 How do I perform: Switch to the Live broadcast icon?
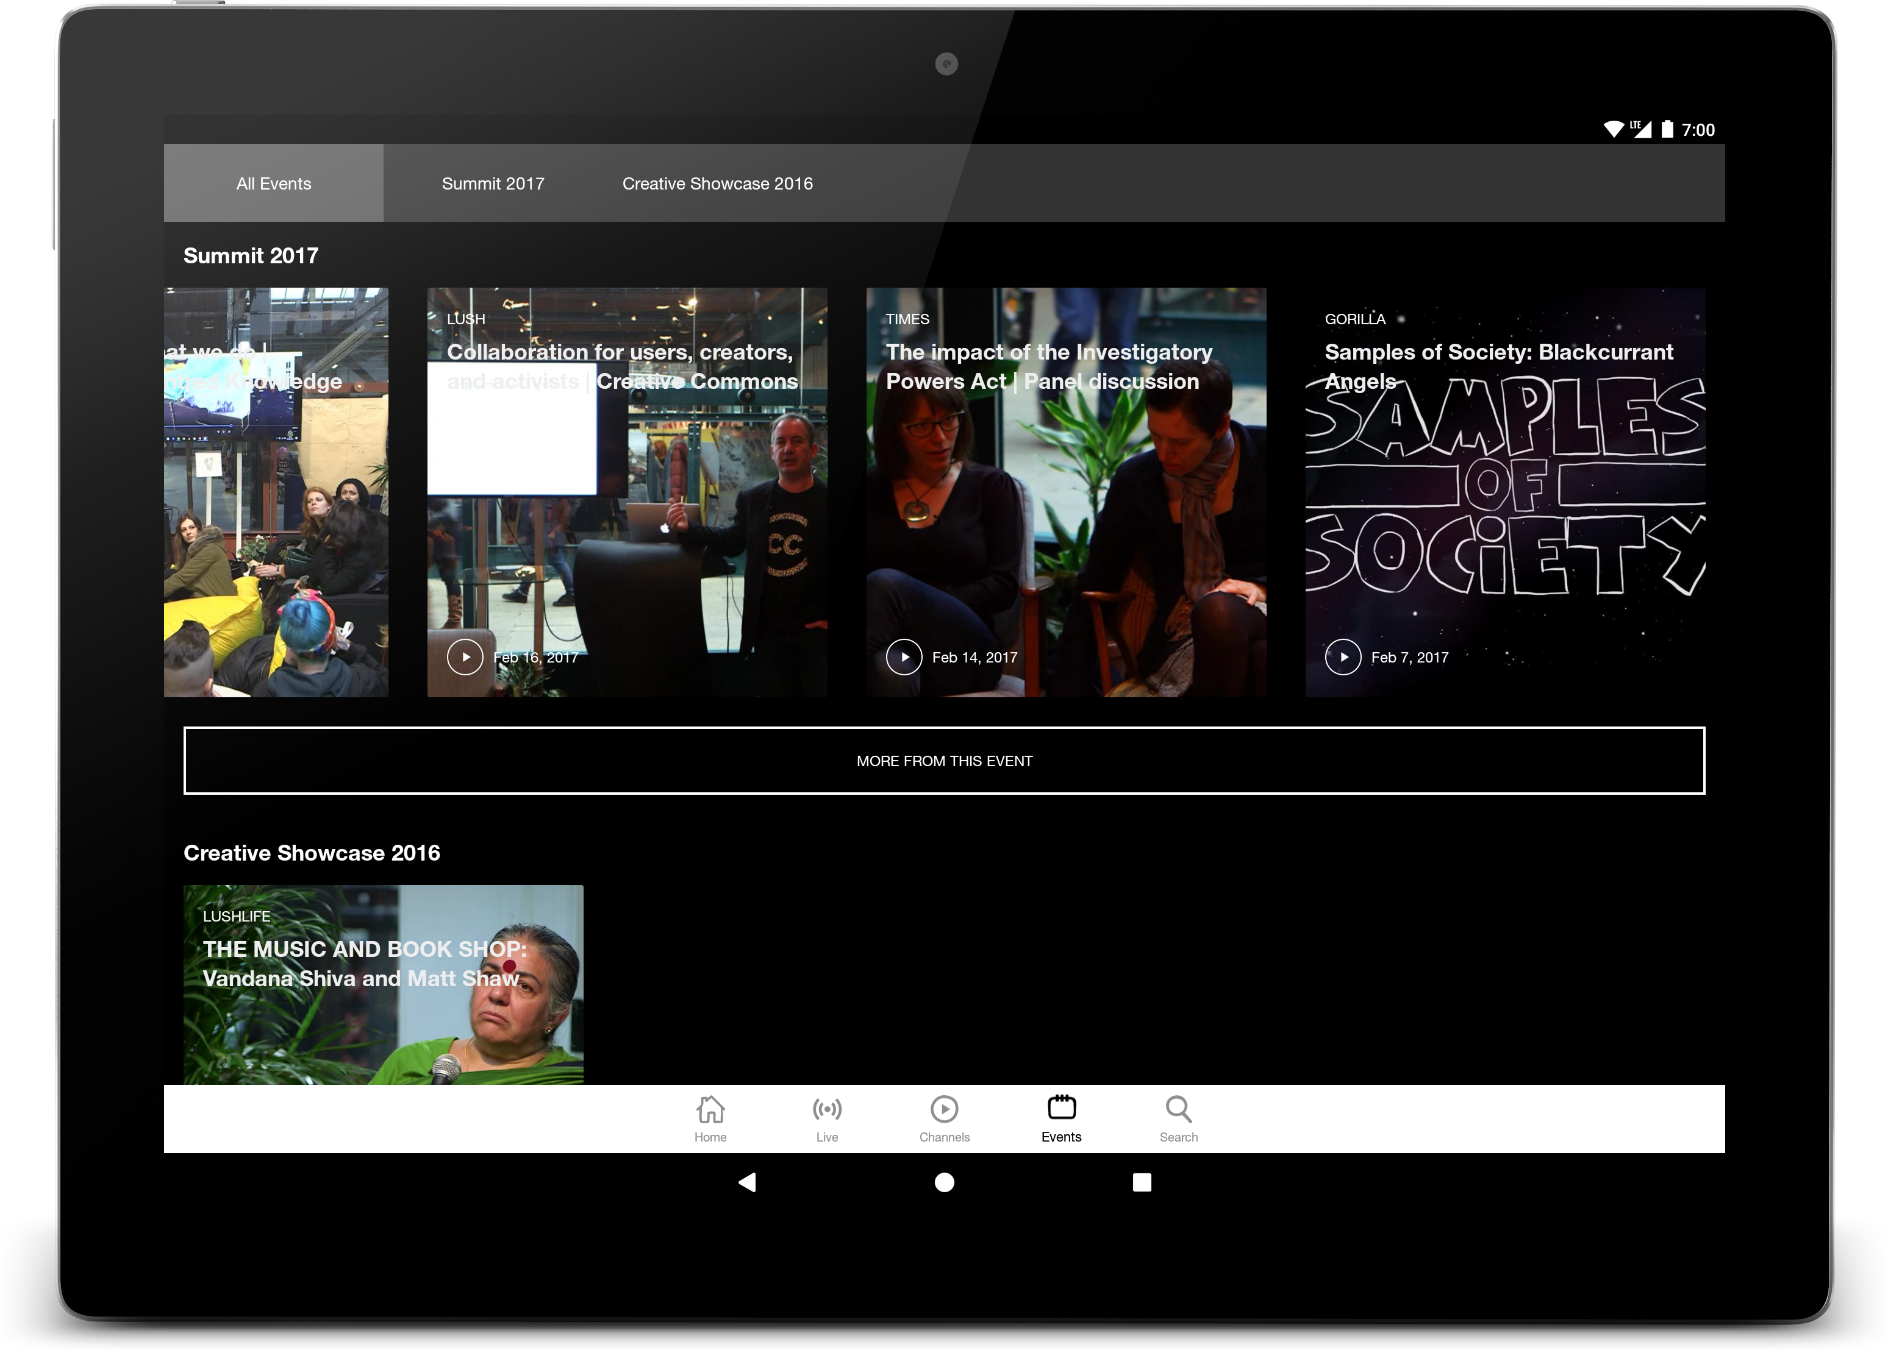[x=827, y=1109]
